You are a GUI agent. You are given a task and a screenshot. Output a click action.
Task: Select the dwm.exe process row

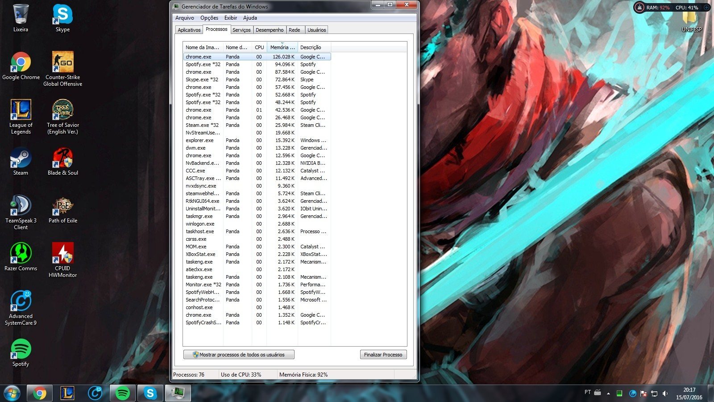[257, 148]
